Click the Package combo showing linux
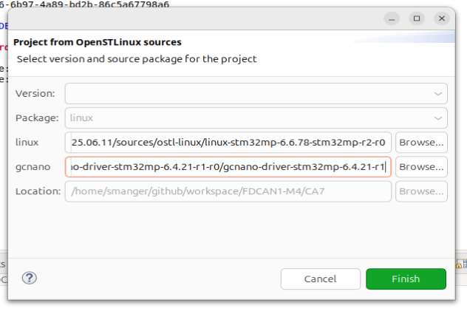The height and width of the screenshot is (314, 467). [x=251, y=118]
